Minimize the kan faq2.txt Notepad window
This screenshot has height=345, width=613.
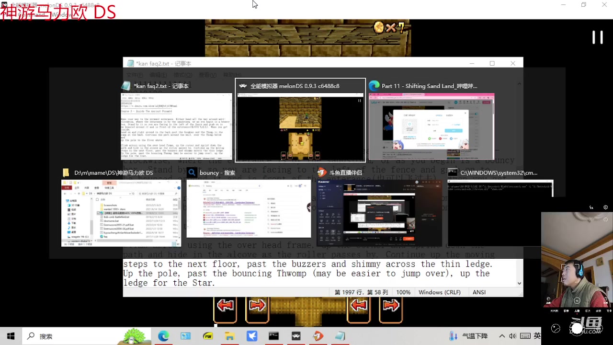471,63
